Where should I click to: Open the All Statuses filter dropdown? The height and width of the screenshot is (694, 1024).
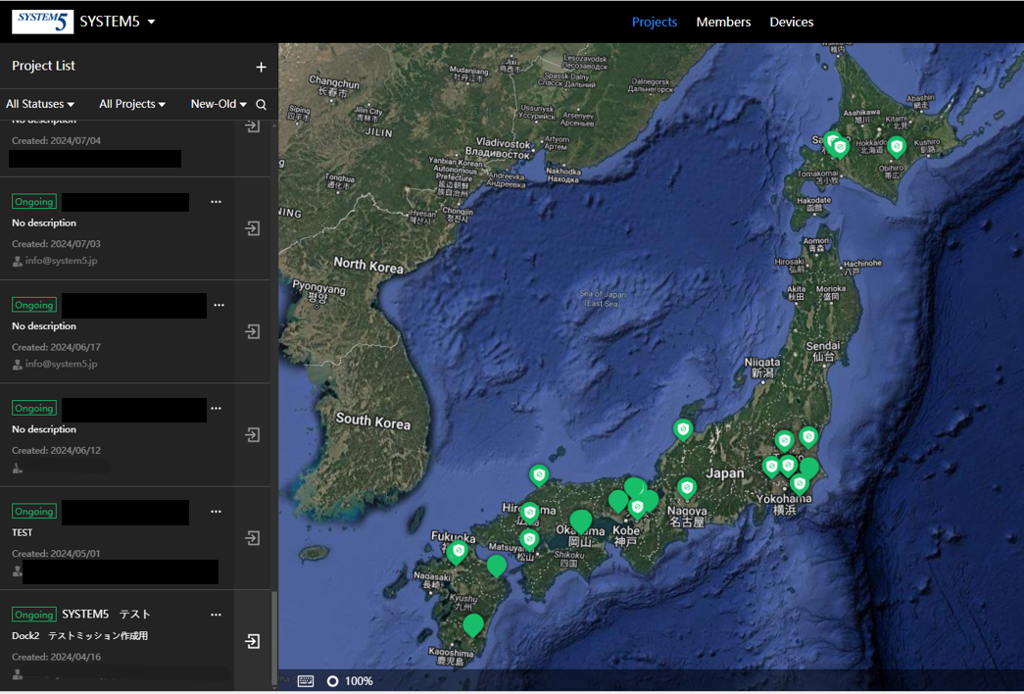pos(40,104)
